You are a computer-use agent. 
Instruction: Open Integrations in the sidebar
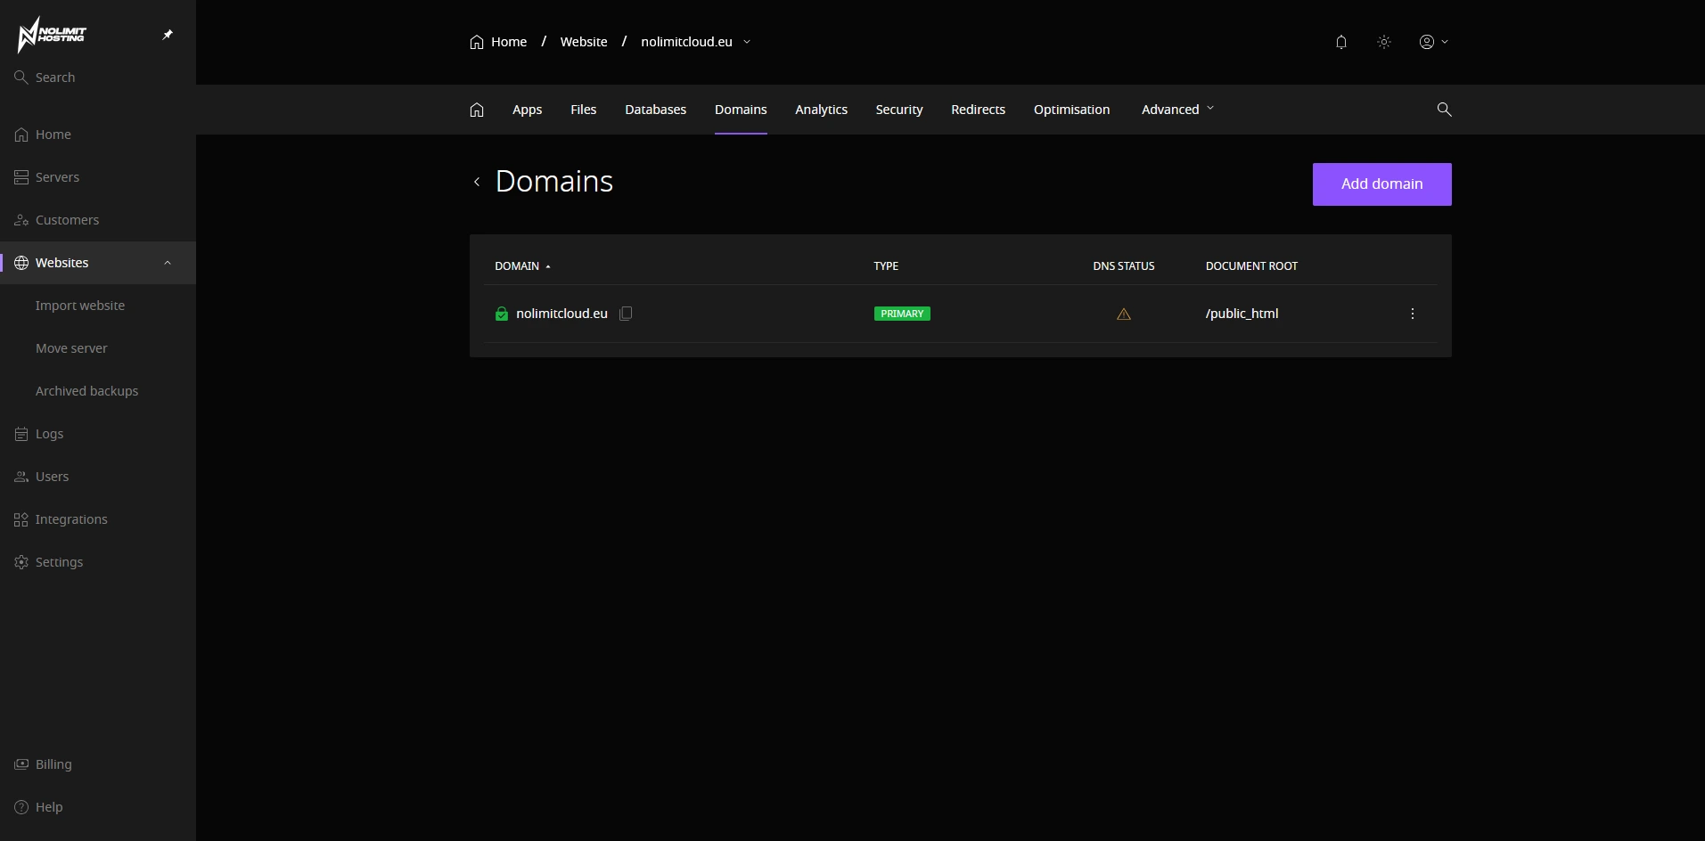(x=98, y=519)
